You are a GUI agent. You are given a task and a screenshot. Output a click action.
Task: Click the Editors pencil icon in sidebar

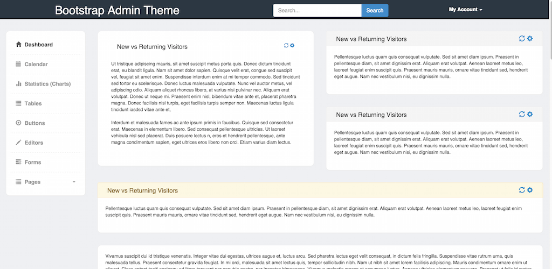[19, 143]
